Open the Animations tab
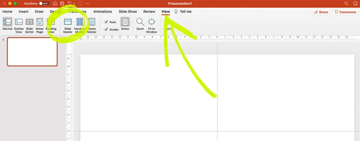 103,12
